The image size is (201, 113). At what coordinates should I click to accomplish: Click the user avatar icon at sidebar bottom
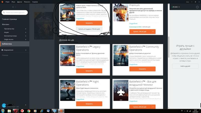(4, 105)
